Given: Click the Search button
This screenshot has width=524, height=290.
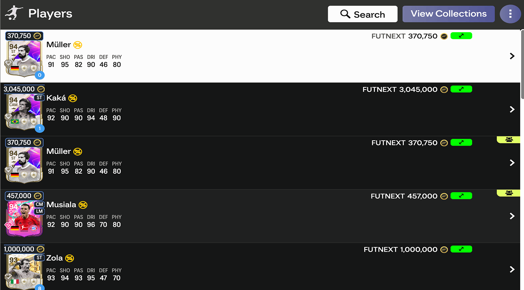Looking at the screenshot, I should pos(362,14).
